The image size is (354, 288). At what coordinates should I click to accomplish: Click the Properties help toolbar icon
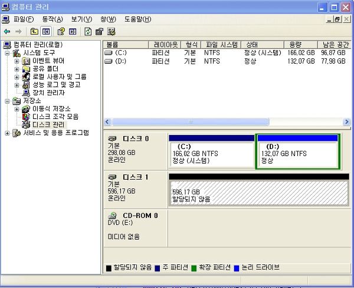(x=61, y=32)
